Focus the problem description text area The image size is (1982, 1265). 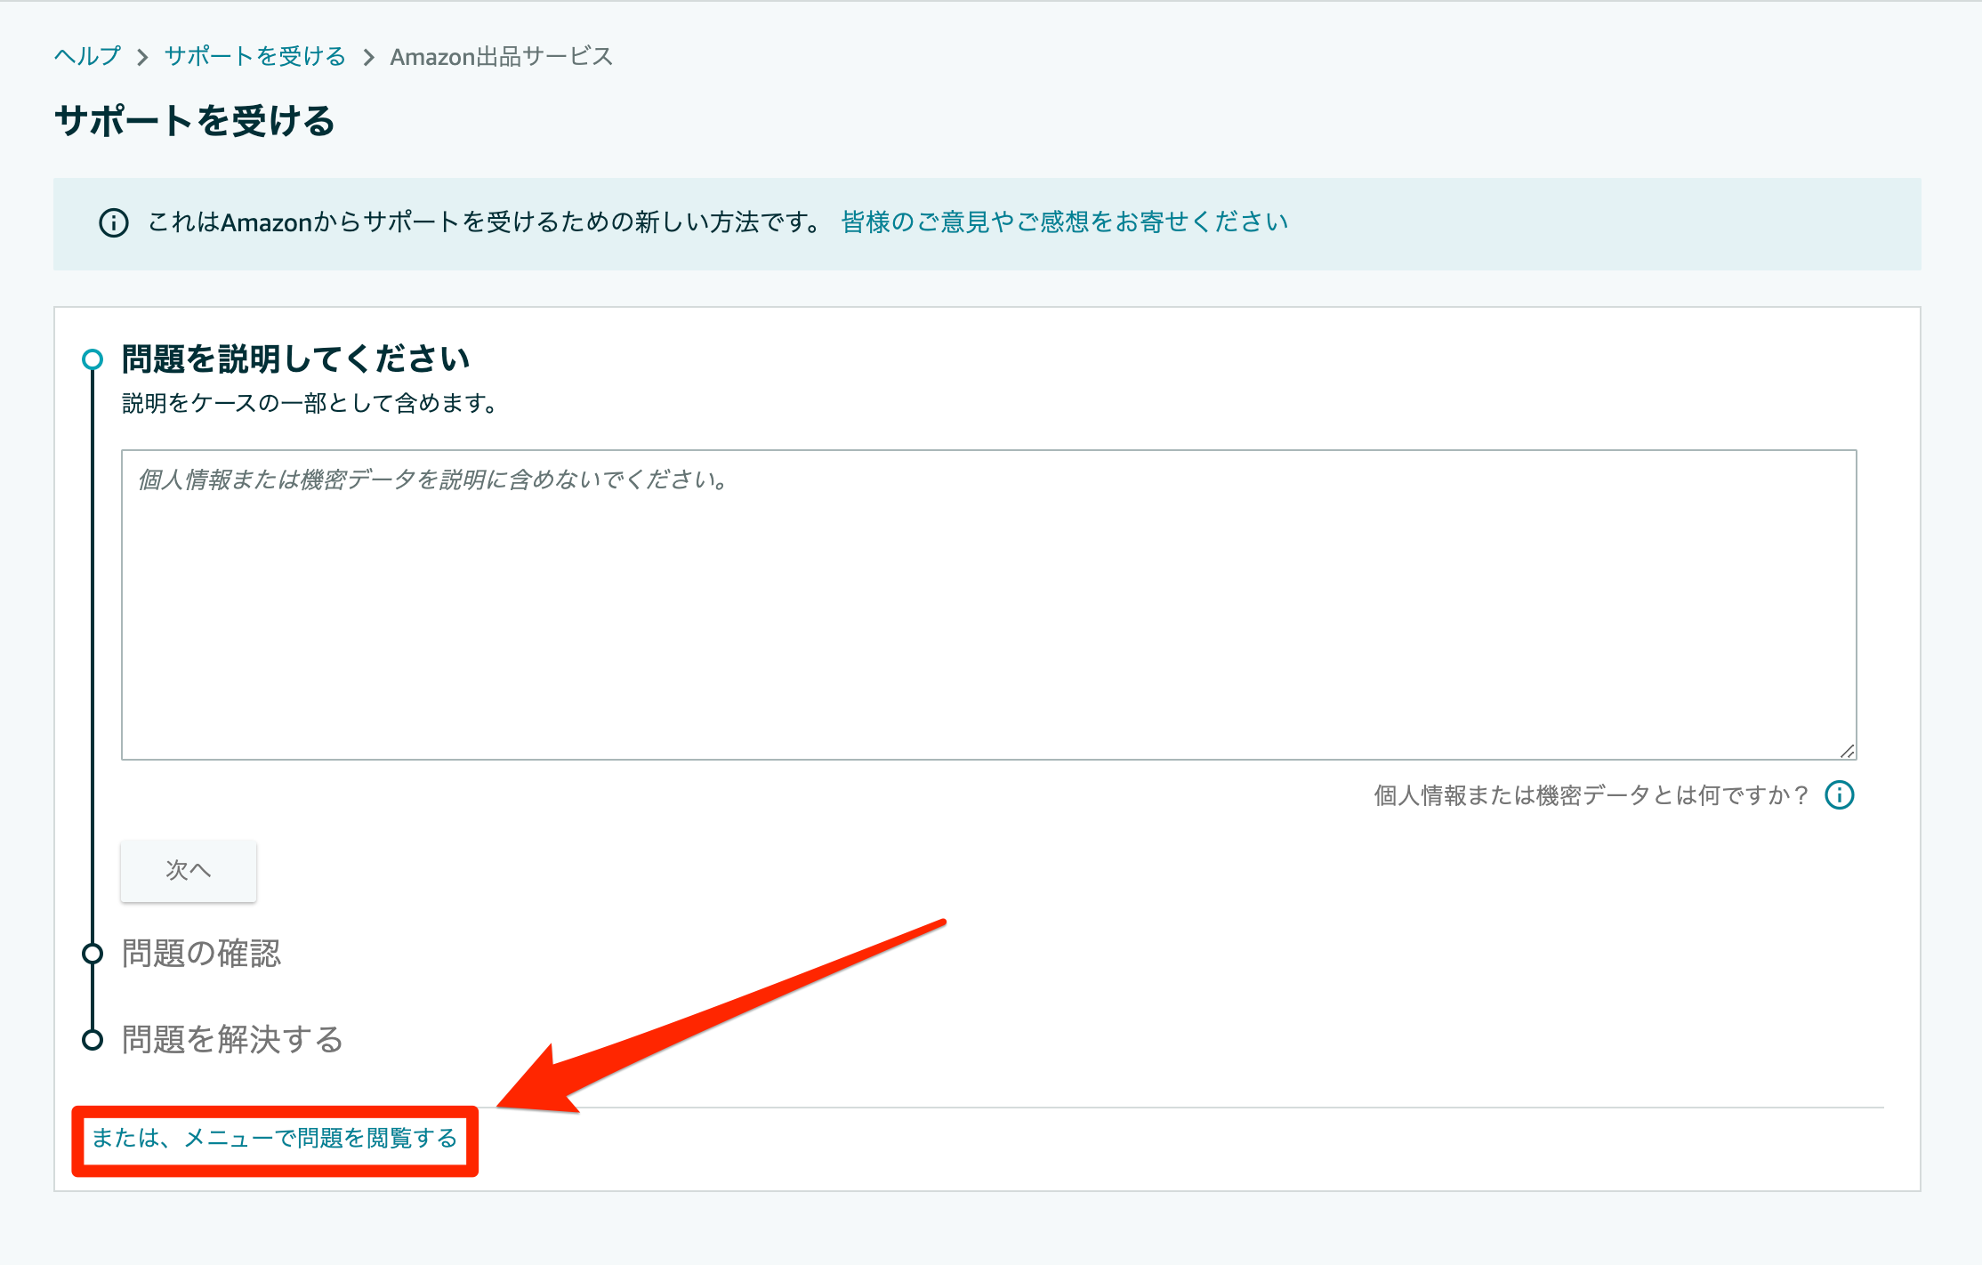[x=988, y=605]
